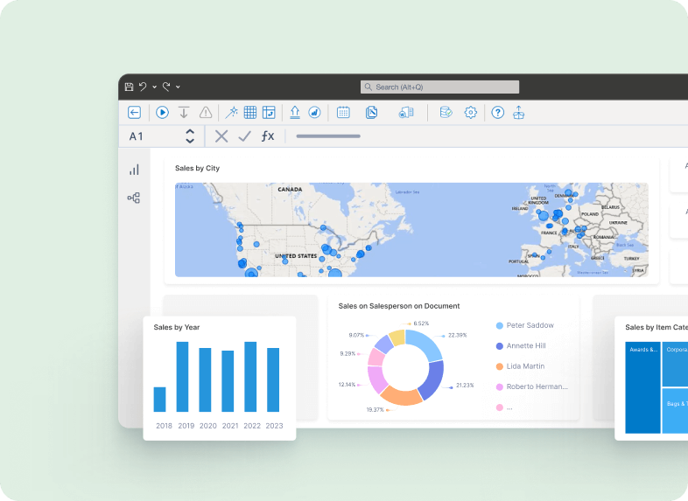Click the 2019 bar in Sales by Year
Image resolution: width=688 pixels, height=501 pixels.
tap(183, 377)
